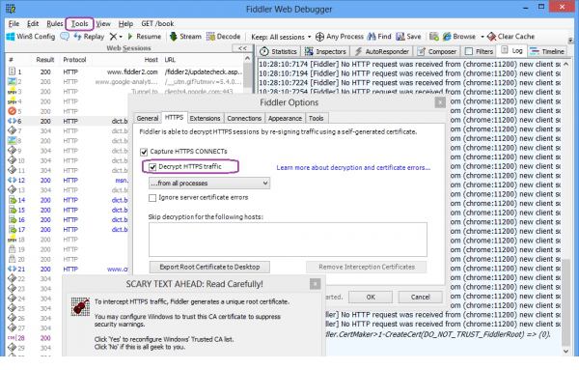Switch to Statistics tab
This screenshot has width=579, height=370.
279,51
